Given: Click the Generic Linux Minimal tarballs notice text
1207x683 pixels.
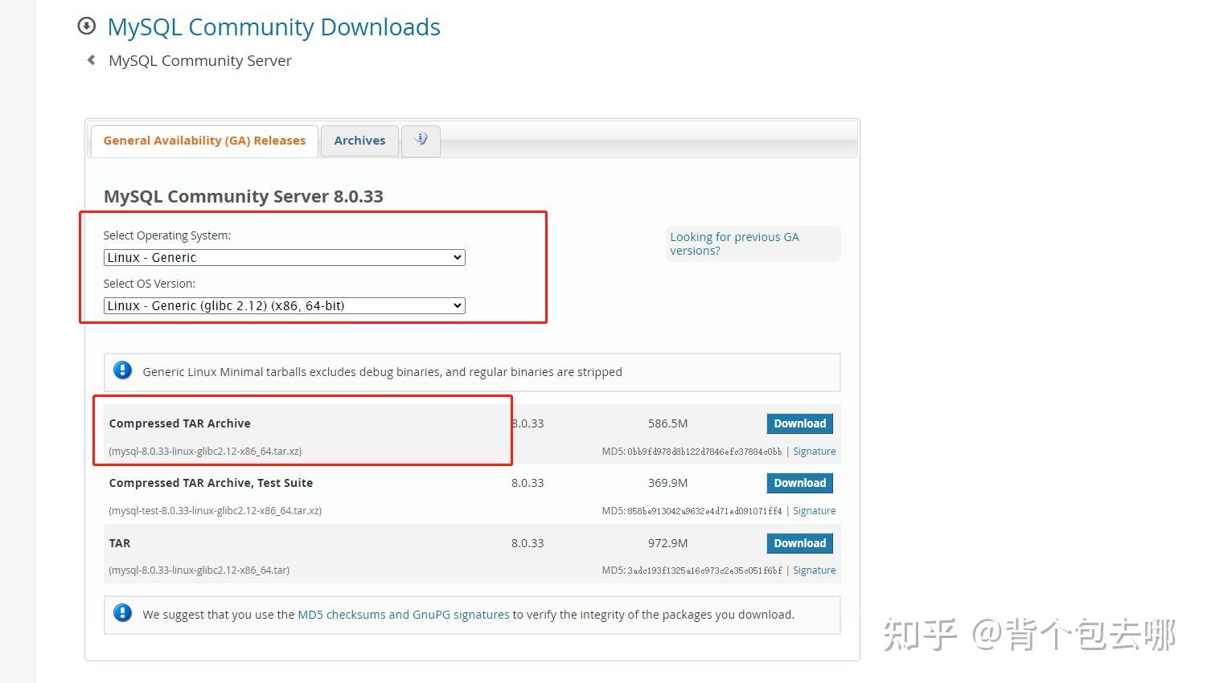Looking at the screenshot, I should click(383, 372).
